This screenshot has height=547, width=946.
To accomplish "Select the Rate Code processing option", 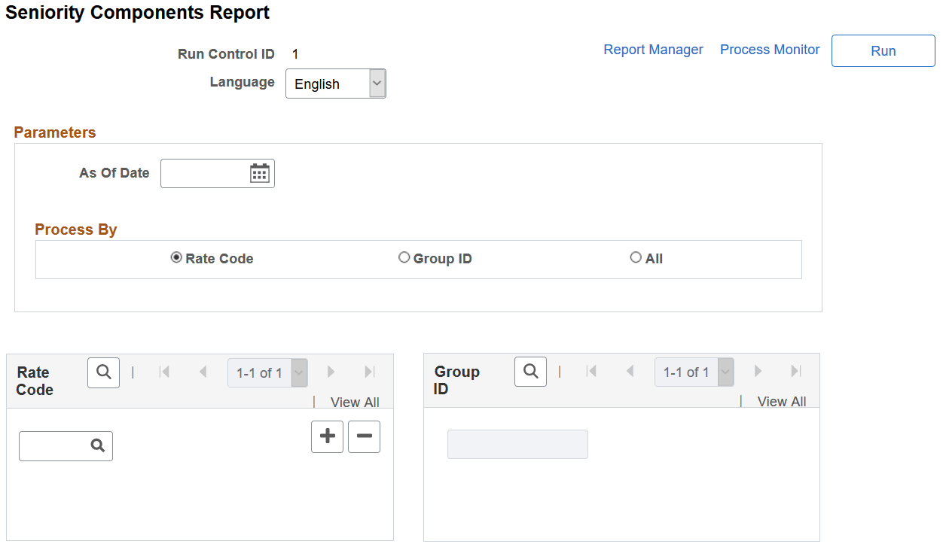I will tap(175, 257).
